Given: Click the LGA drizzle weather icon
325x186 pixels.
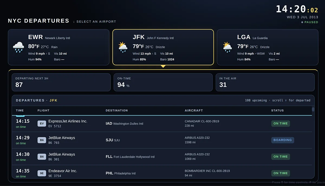Looking at the screenshot, I should (x=227, y=47).
